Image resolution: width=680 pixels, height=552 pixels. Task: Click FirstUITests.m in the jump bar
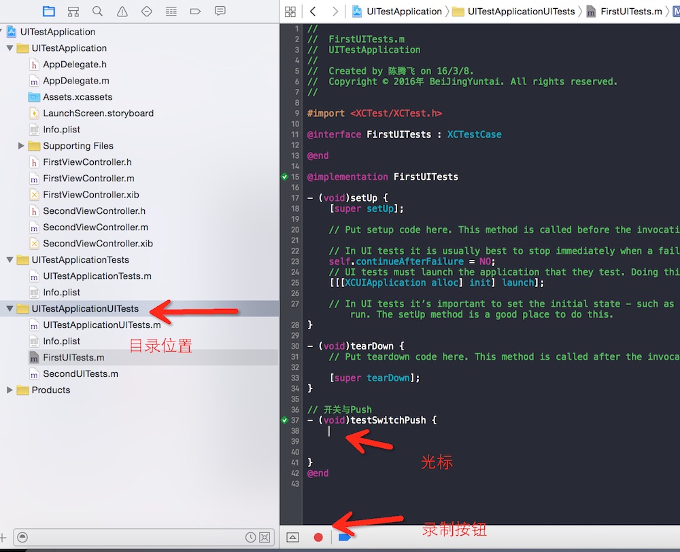click(x=630, y=12)
